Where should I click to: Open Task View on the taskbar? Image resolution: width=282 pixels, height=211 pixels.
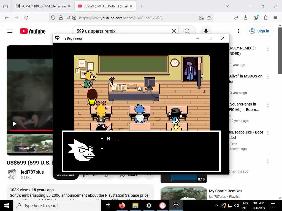108,206
